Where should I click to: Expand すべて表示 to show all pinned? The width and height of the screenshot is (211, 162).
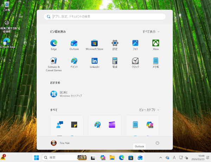(x=151, y=32)
